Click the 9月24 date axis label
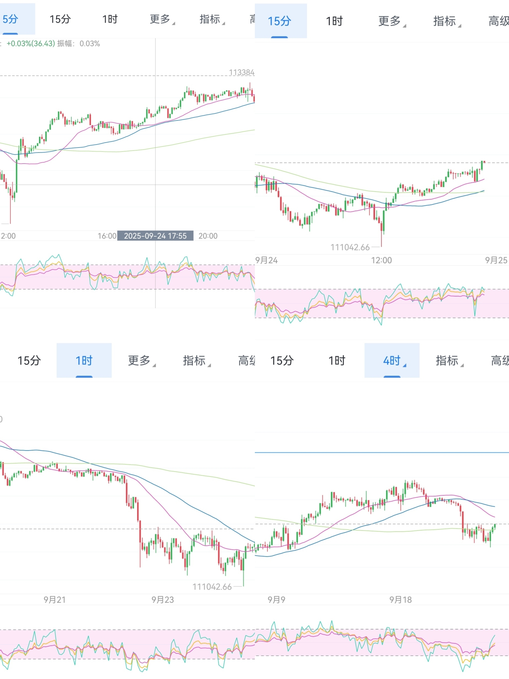 click(x=266, y=260)
